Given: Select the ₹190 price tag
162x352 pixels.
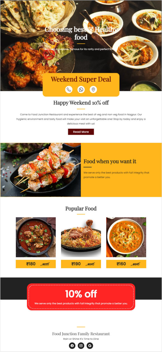Looking at the screenshot, I should (x=81, y=264).
